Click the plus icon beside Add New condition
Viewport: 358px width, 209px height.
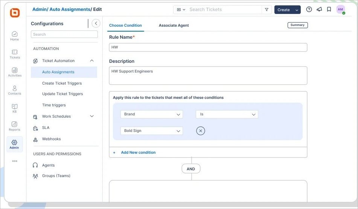click(114, 153)
